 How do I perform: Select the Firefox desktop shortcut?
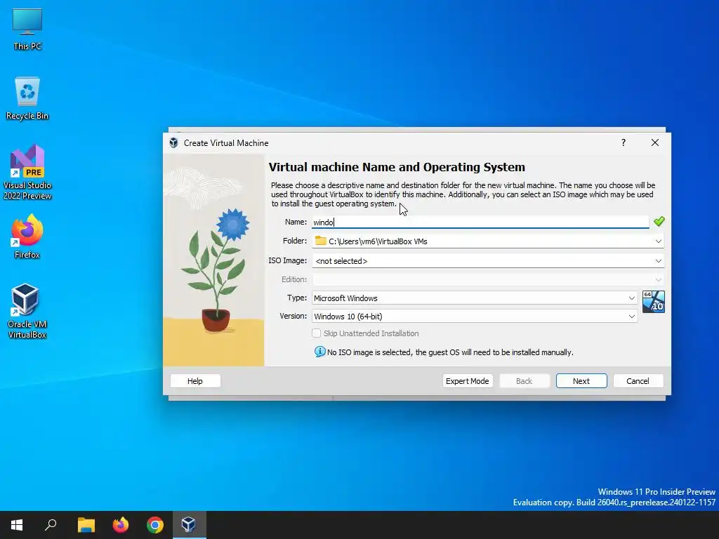pos(27,237)
